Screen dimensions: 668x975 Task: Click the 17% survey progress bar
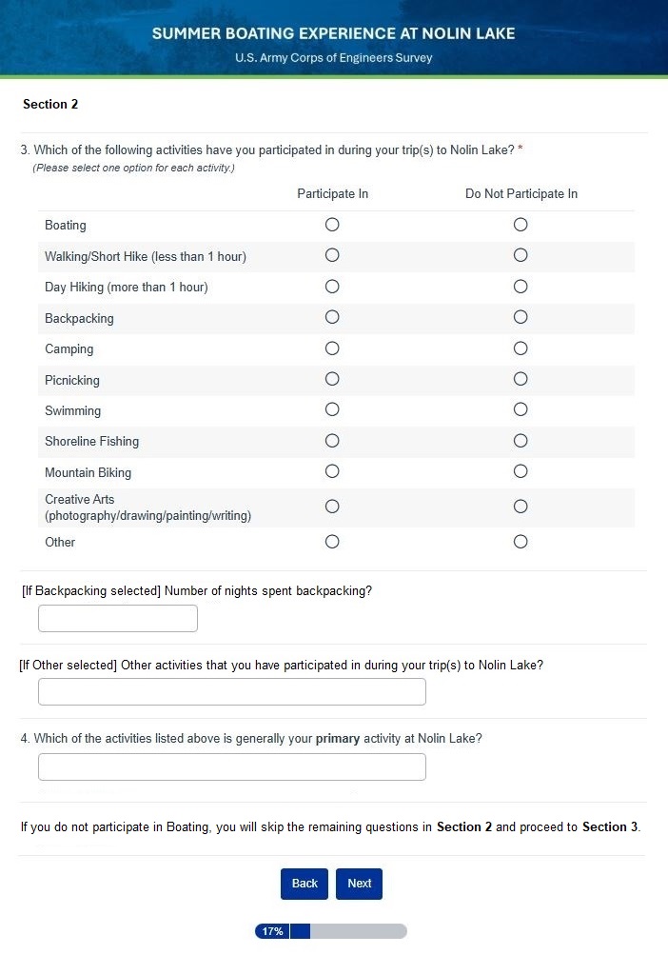(x=330, y=931)
